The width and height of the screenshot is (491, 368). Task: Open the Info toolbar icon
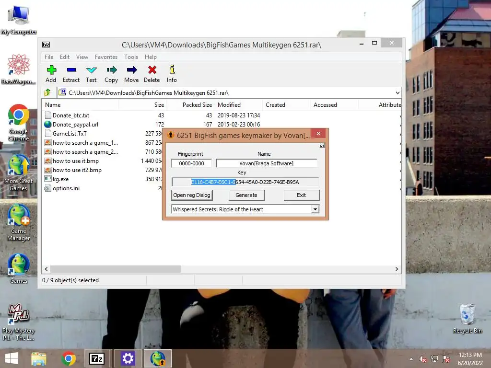(x=172, y=69)
